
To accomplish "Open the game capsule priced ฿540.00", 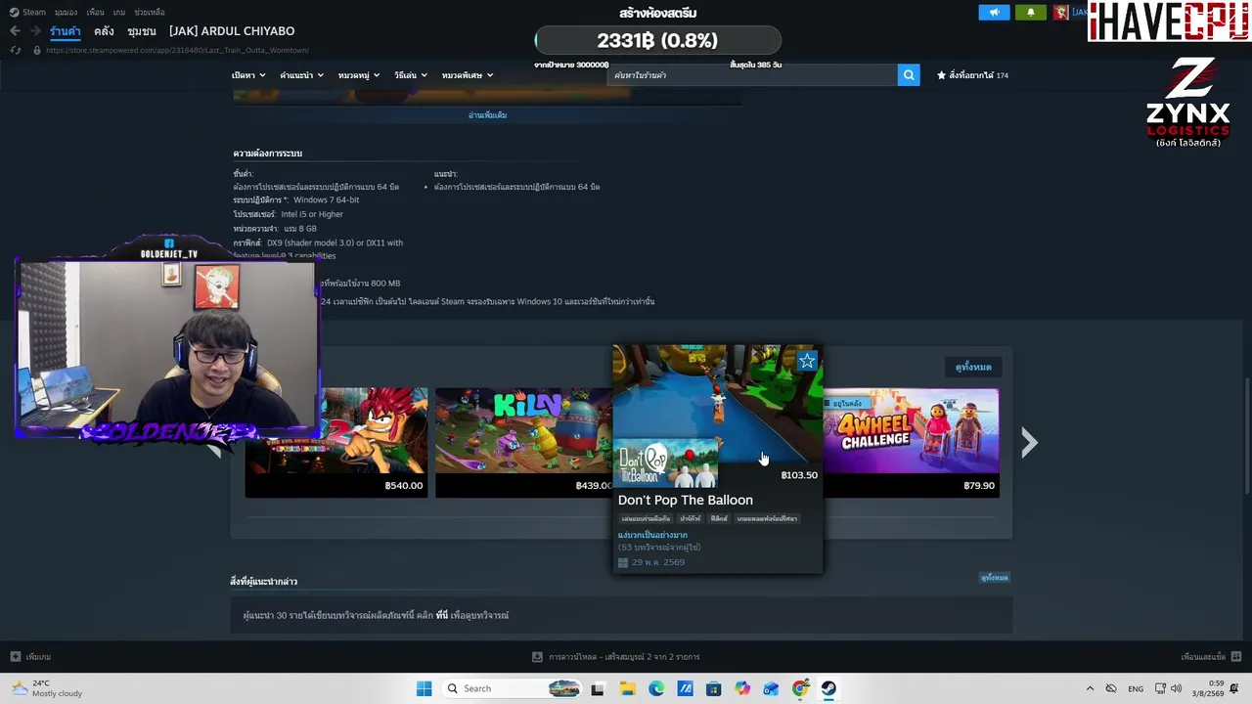I will point(335,442).
